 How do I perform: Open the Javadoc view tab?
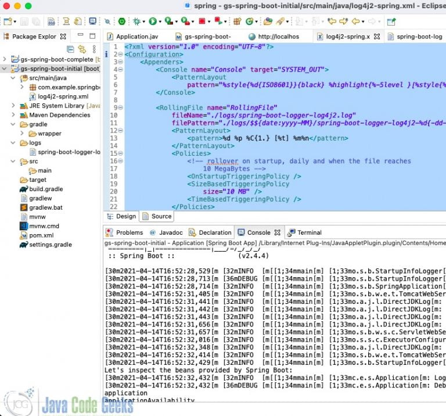pos(167,232)
